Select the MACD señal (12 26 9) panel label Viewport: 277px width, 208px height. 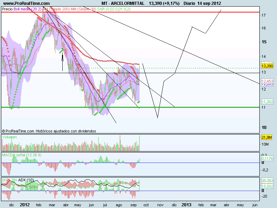pyautogui.click(x=22, y=155)
